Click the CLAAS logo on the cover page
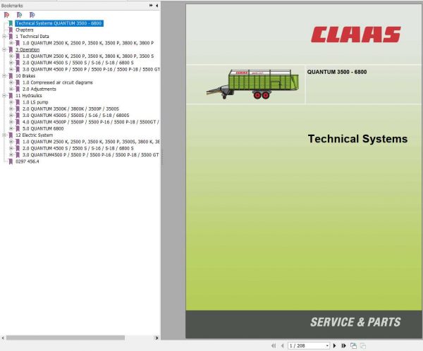423x351 pixels. (355, 35)
